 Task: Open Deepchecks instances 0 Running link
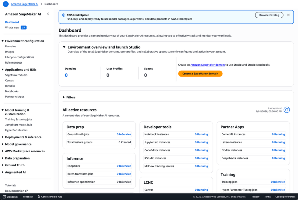[x=278, y=158]
